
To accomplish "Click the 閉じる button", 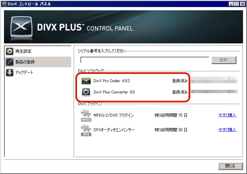I will (230, 166).
